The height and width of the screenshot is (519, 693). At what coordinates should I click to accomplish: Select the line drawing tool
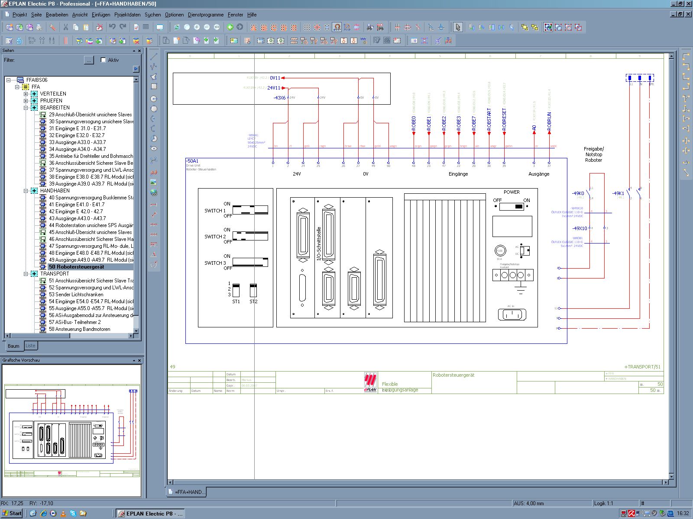click(154, 56)
